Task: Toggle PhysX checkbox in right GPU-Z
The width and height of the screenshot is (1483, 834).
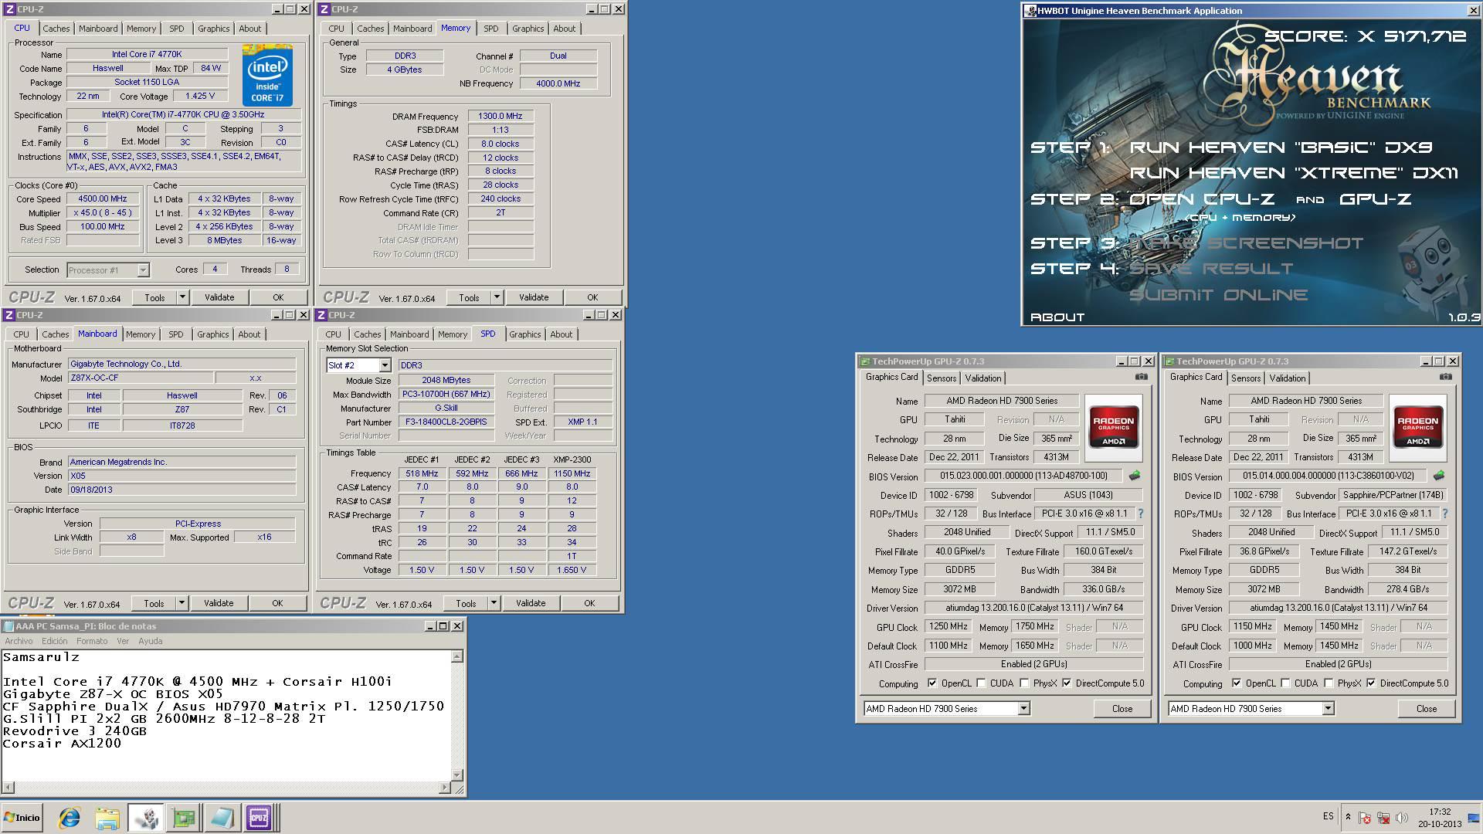Action: 1329,683
